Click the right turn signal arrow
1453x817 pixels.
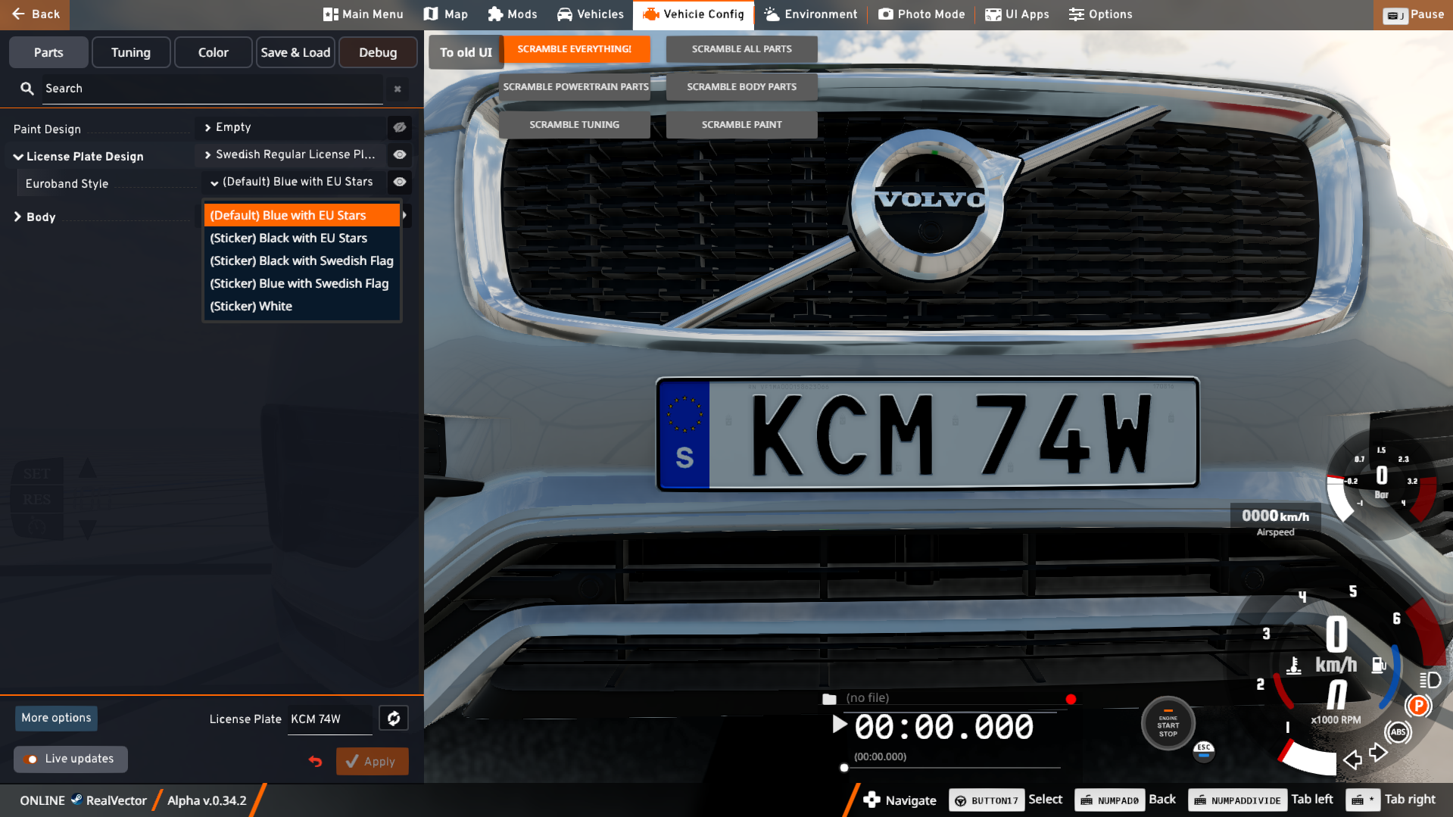1378,753
